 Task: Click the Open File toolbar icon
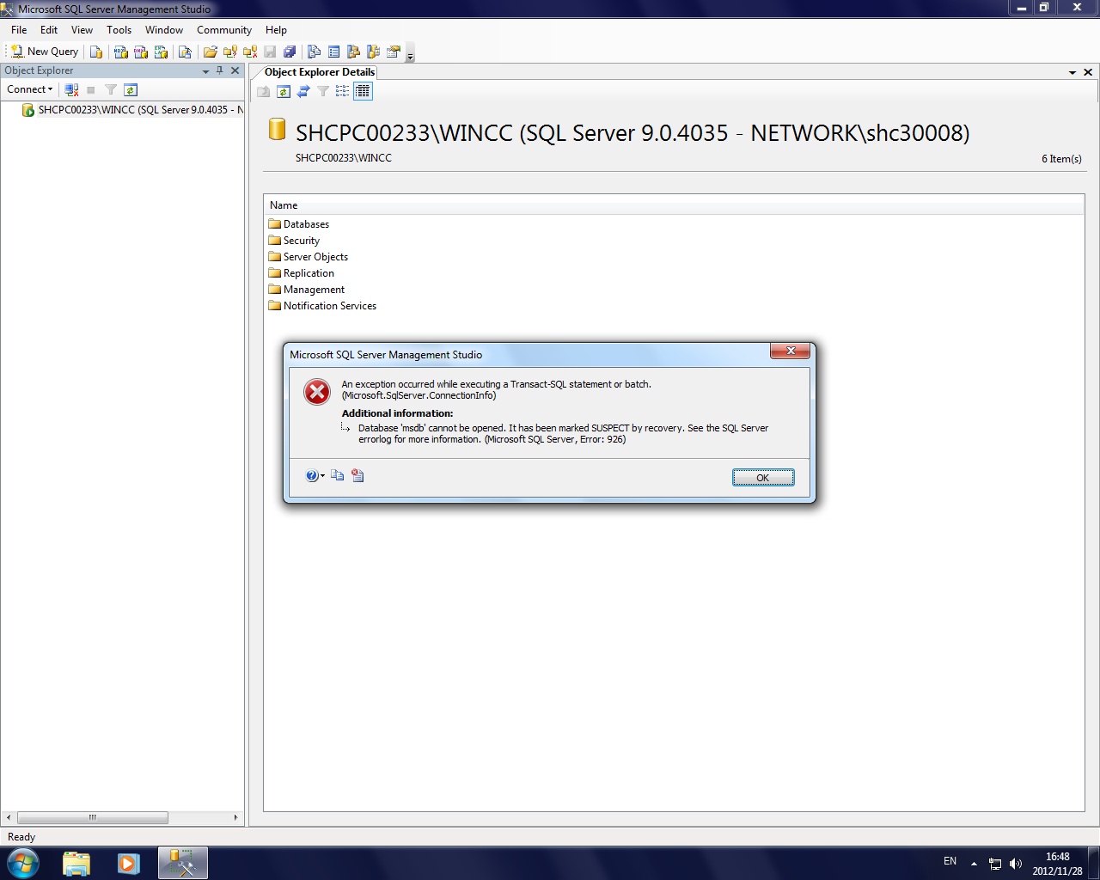[x=210, y=52]
